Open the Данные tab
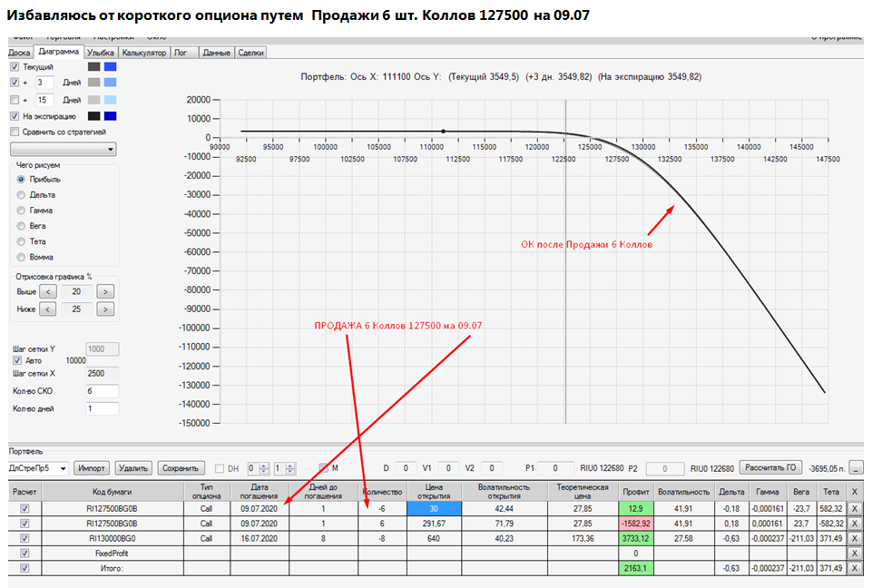The height and width of the screenshot is (588, 882). point(217,53)
